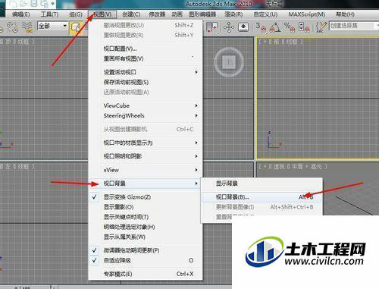Open the 动画 menu

[x=177, y=14]
